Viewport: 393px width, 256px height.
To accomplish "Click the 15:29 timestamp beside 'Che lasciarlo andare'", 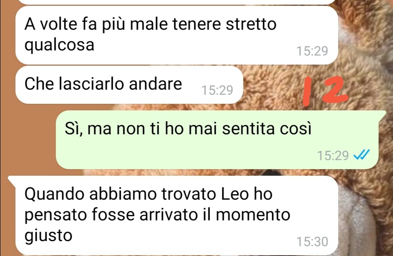I will click(217, 90).
